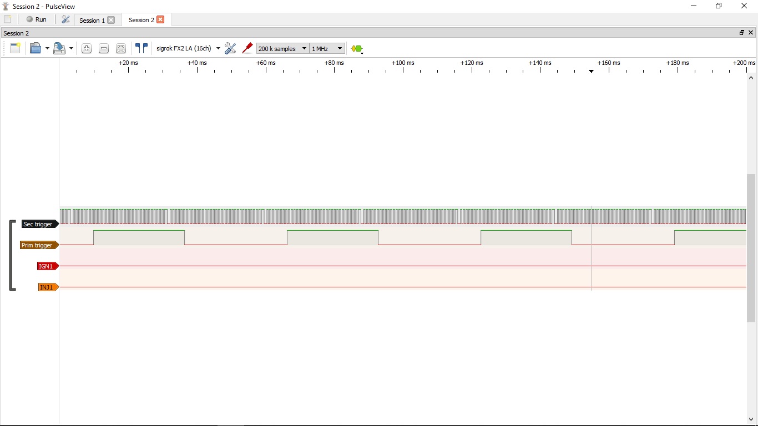Screen dimensions: 758x426
Task: Expand the open file dropdown arrow
Action: [47, 49]
